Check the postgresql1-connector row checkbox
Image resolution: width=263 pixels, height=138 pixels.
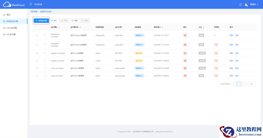tap(45, 35)
